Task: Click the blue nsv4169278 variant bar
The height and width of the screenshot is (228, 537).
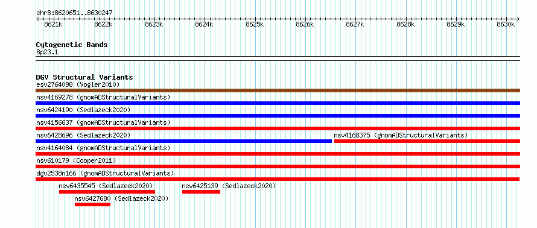Action: click(278, 103)
